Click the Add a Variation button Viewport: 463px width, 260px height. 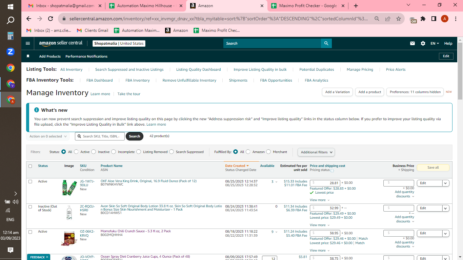point(337,92)
